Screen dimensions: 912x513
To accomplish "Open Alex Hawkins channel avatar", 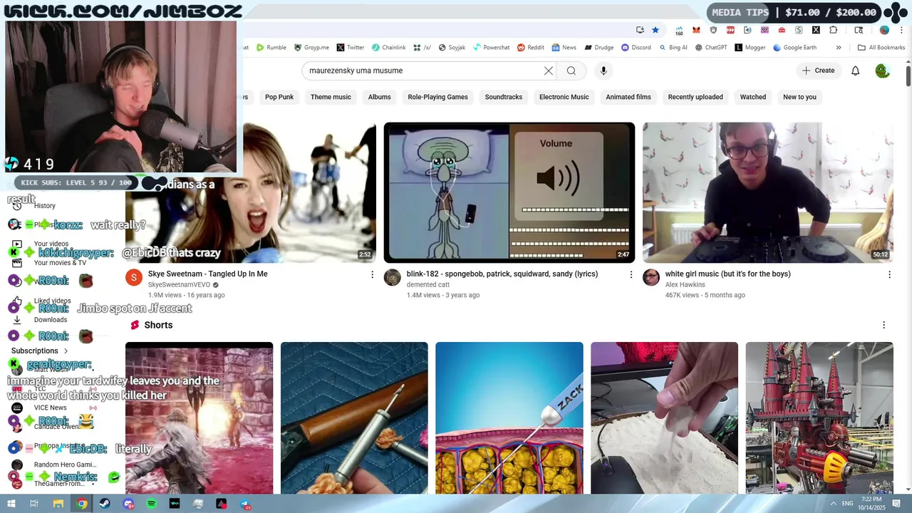I will point(651,277).
